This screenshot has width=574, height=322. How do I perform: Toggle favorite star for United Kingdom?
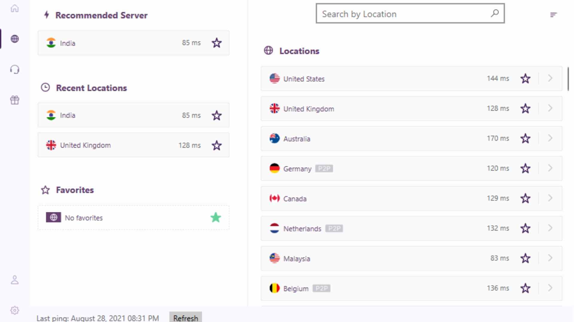pyautogui.click(x=526, y=109)
